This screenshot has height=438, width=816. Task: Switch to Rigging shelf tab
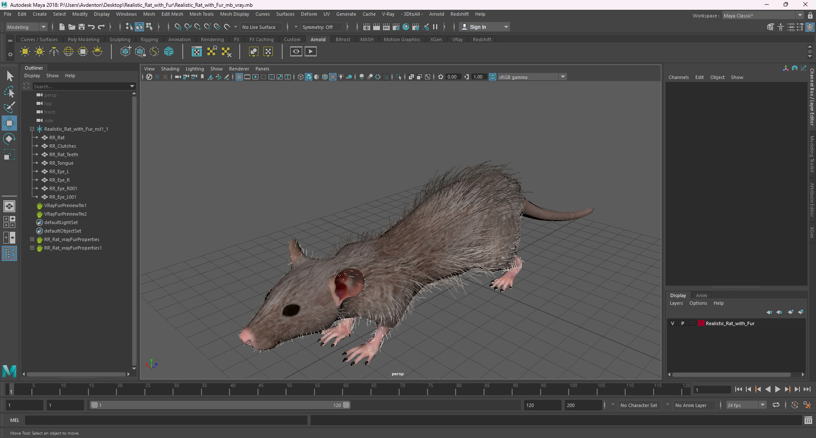coord(149,39)
